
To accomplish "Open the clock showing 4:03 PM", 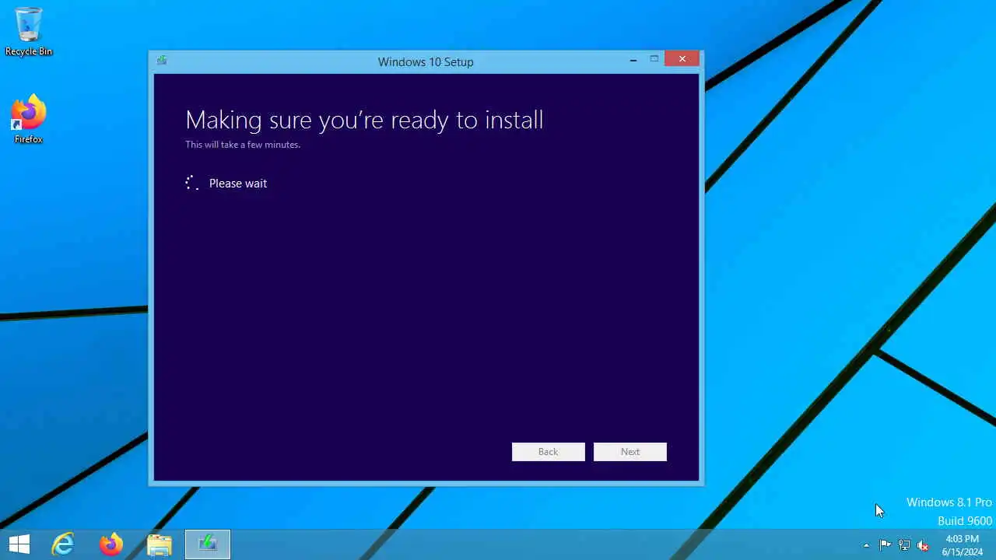I will pos(963,545).
